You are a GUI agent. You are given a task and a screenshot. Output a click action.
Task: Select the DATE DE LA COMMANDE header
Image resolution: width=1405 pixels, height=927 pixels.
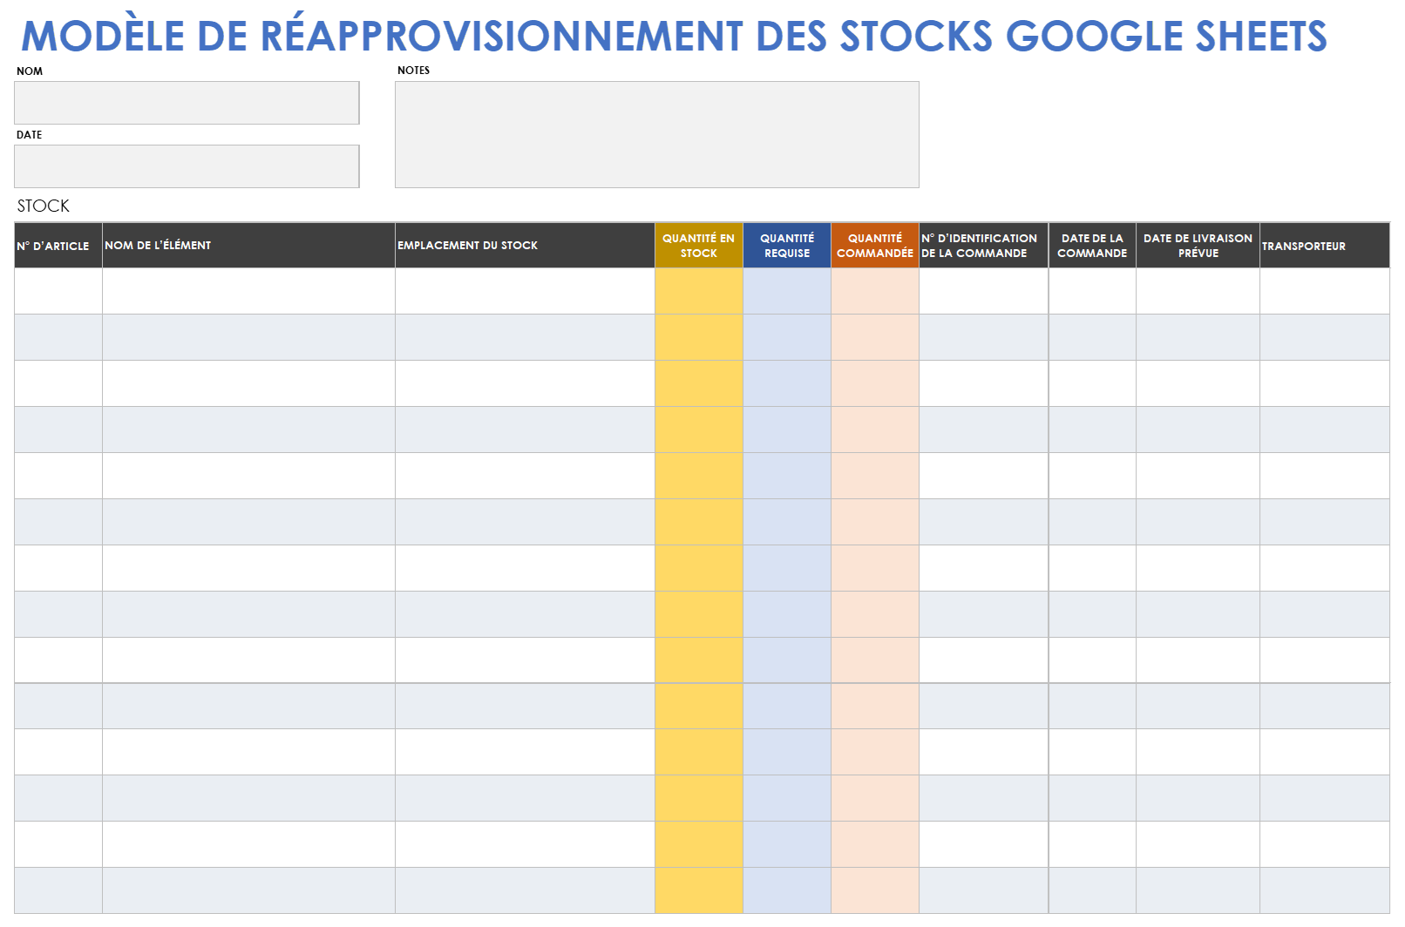(1093, 246)
